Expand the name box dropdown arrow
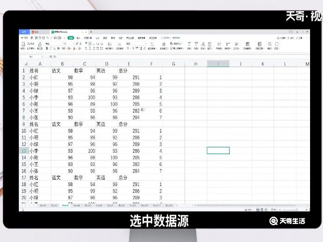Viewport: 323px width, 242px height. point(42,57)
